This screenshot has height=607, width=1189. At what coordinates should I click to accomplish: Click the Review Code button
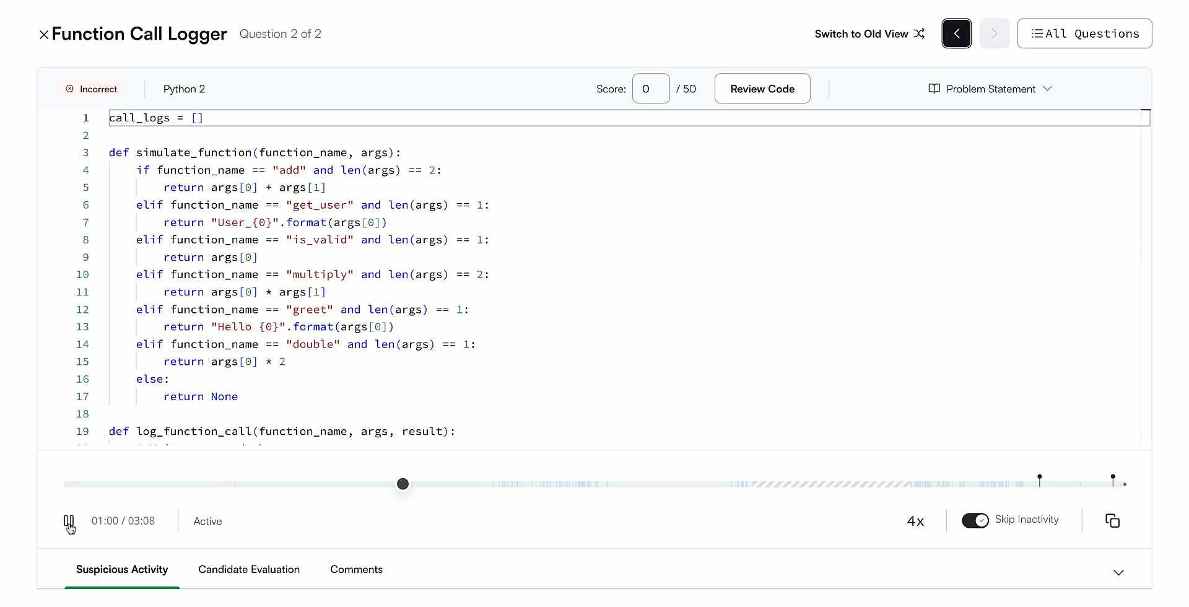[762, 89]
